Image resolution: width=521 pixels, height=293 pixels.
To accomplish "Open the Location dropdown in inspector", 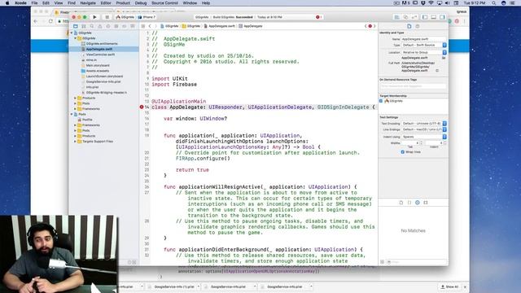I will tap(424, 52).
